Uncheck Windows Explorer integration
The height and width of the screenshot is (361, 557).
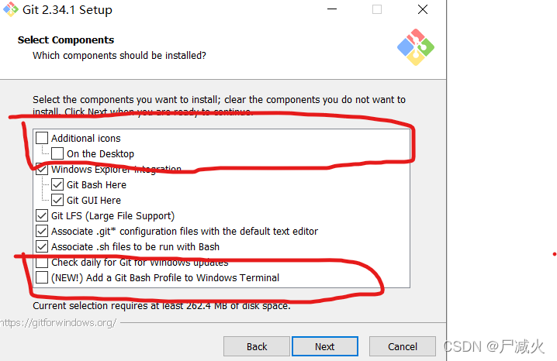pos(42,169)
